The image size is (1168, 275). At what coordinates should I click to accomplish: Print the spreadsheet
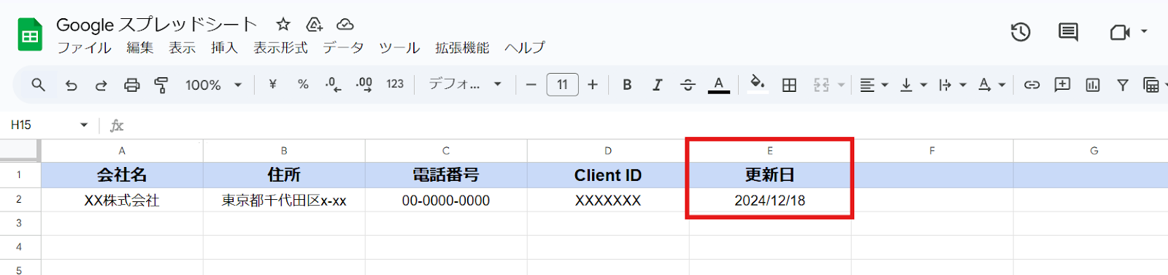tap(131, 85)
